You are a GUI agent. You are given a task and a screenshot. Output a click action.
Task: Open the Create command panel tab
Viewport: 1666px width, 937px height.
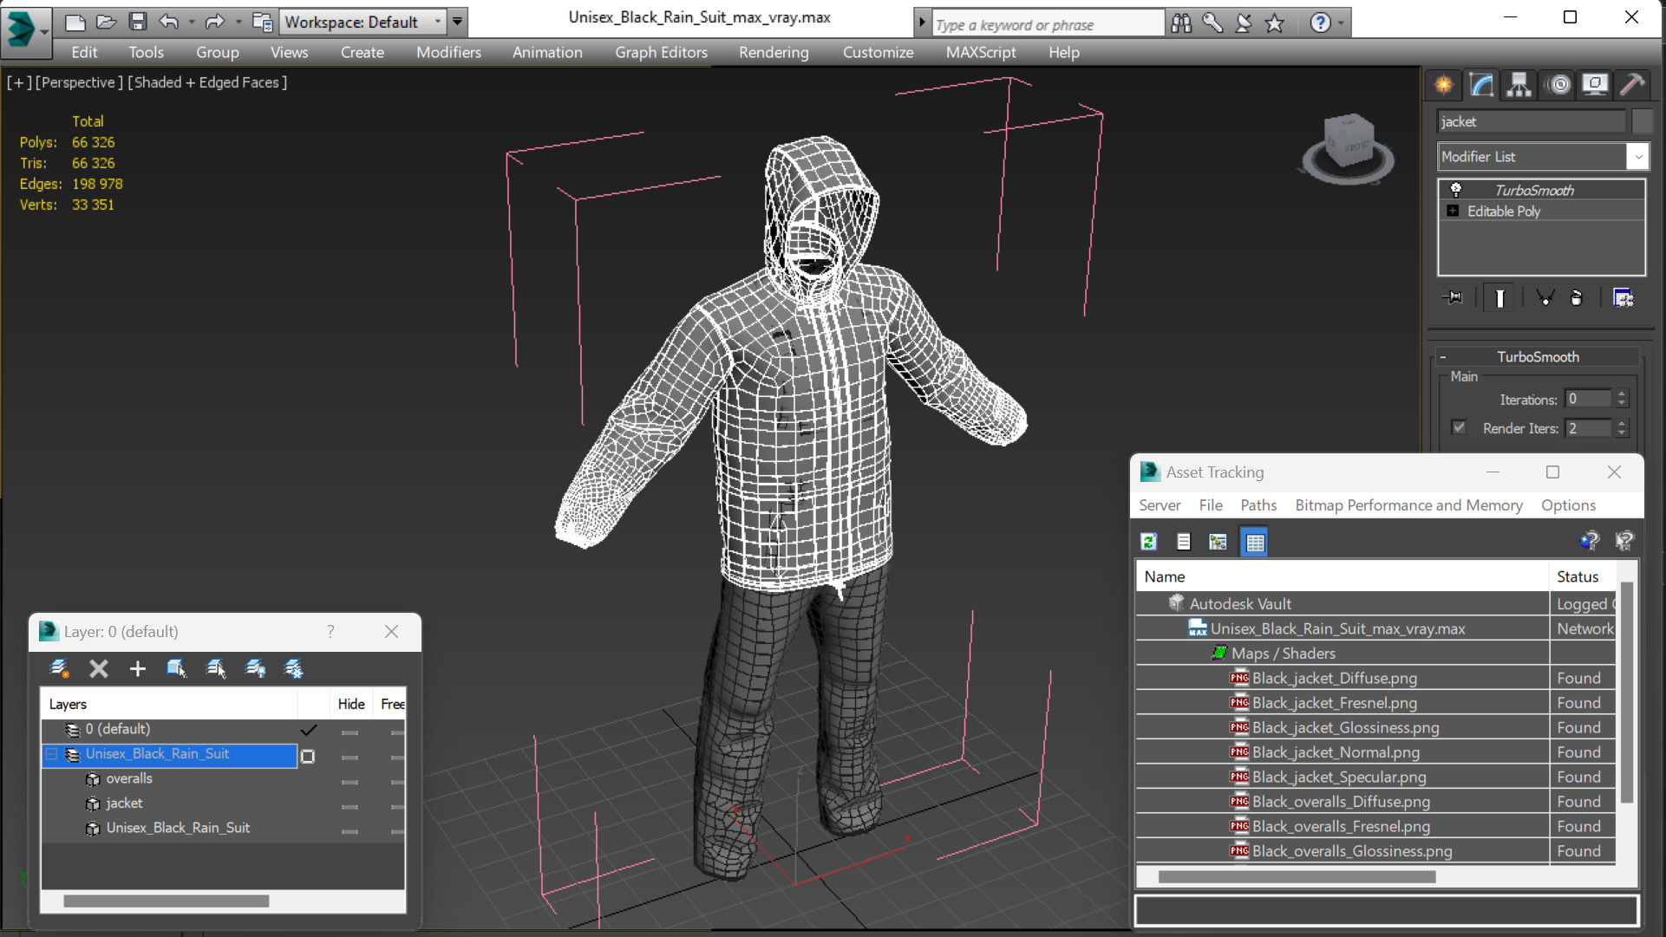1443,84
